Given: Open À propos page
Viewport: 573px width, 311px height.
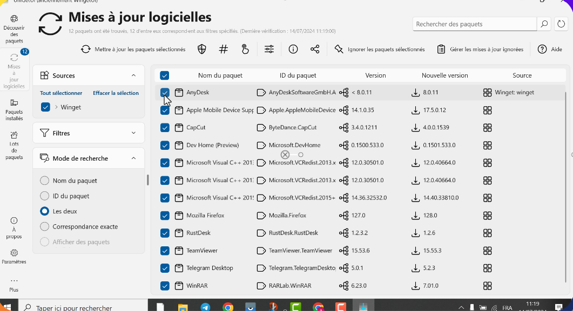Looking at the screenshot, I should (x=14, y=228).
